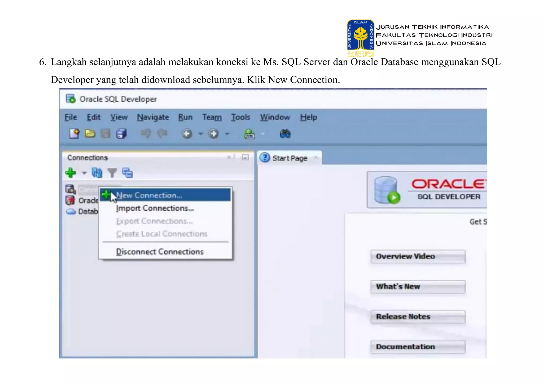Open the Edit menu
This screenshot has height=383, width=543.
coord(94,117)
